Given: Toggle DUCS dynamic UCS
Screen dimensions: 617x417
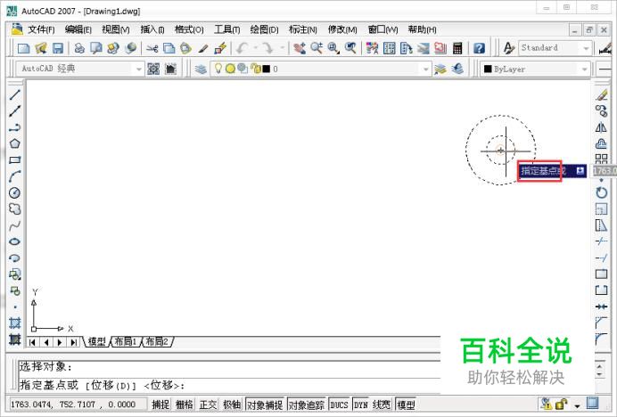Looking at the screenshot, I should point(339,405).
